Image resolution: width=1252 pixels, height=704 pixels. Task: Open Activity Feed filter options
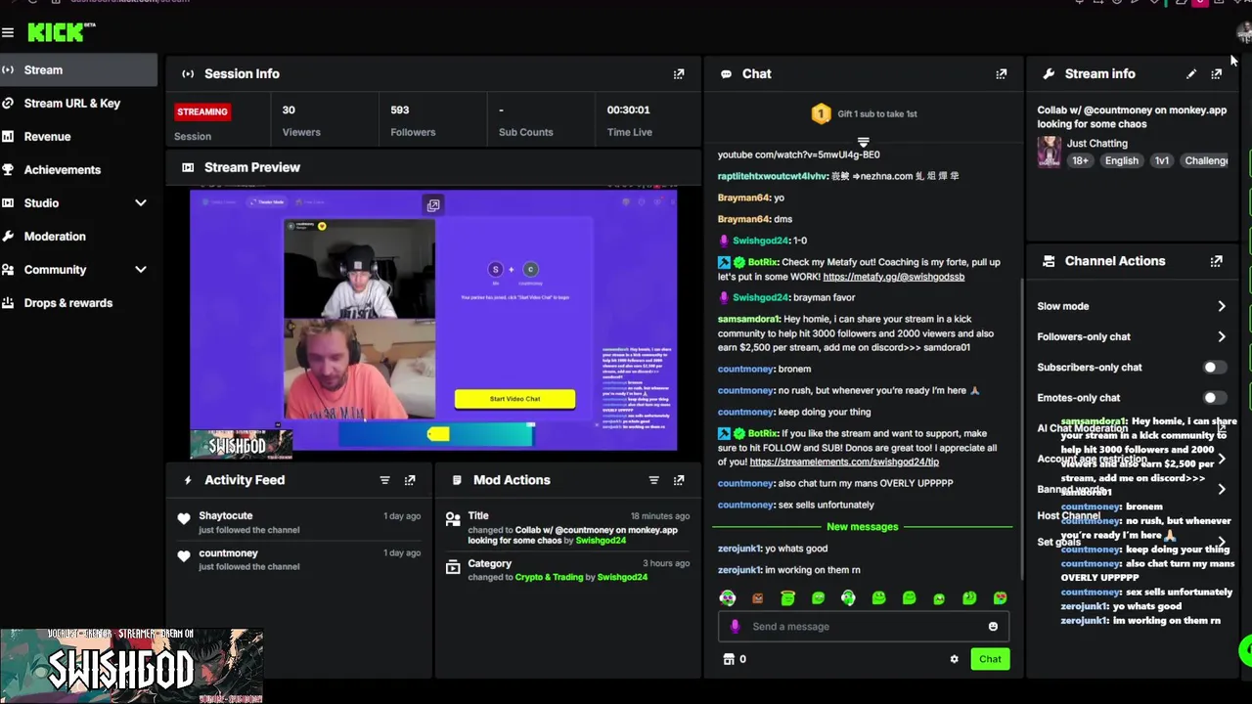tap(384, 480)
